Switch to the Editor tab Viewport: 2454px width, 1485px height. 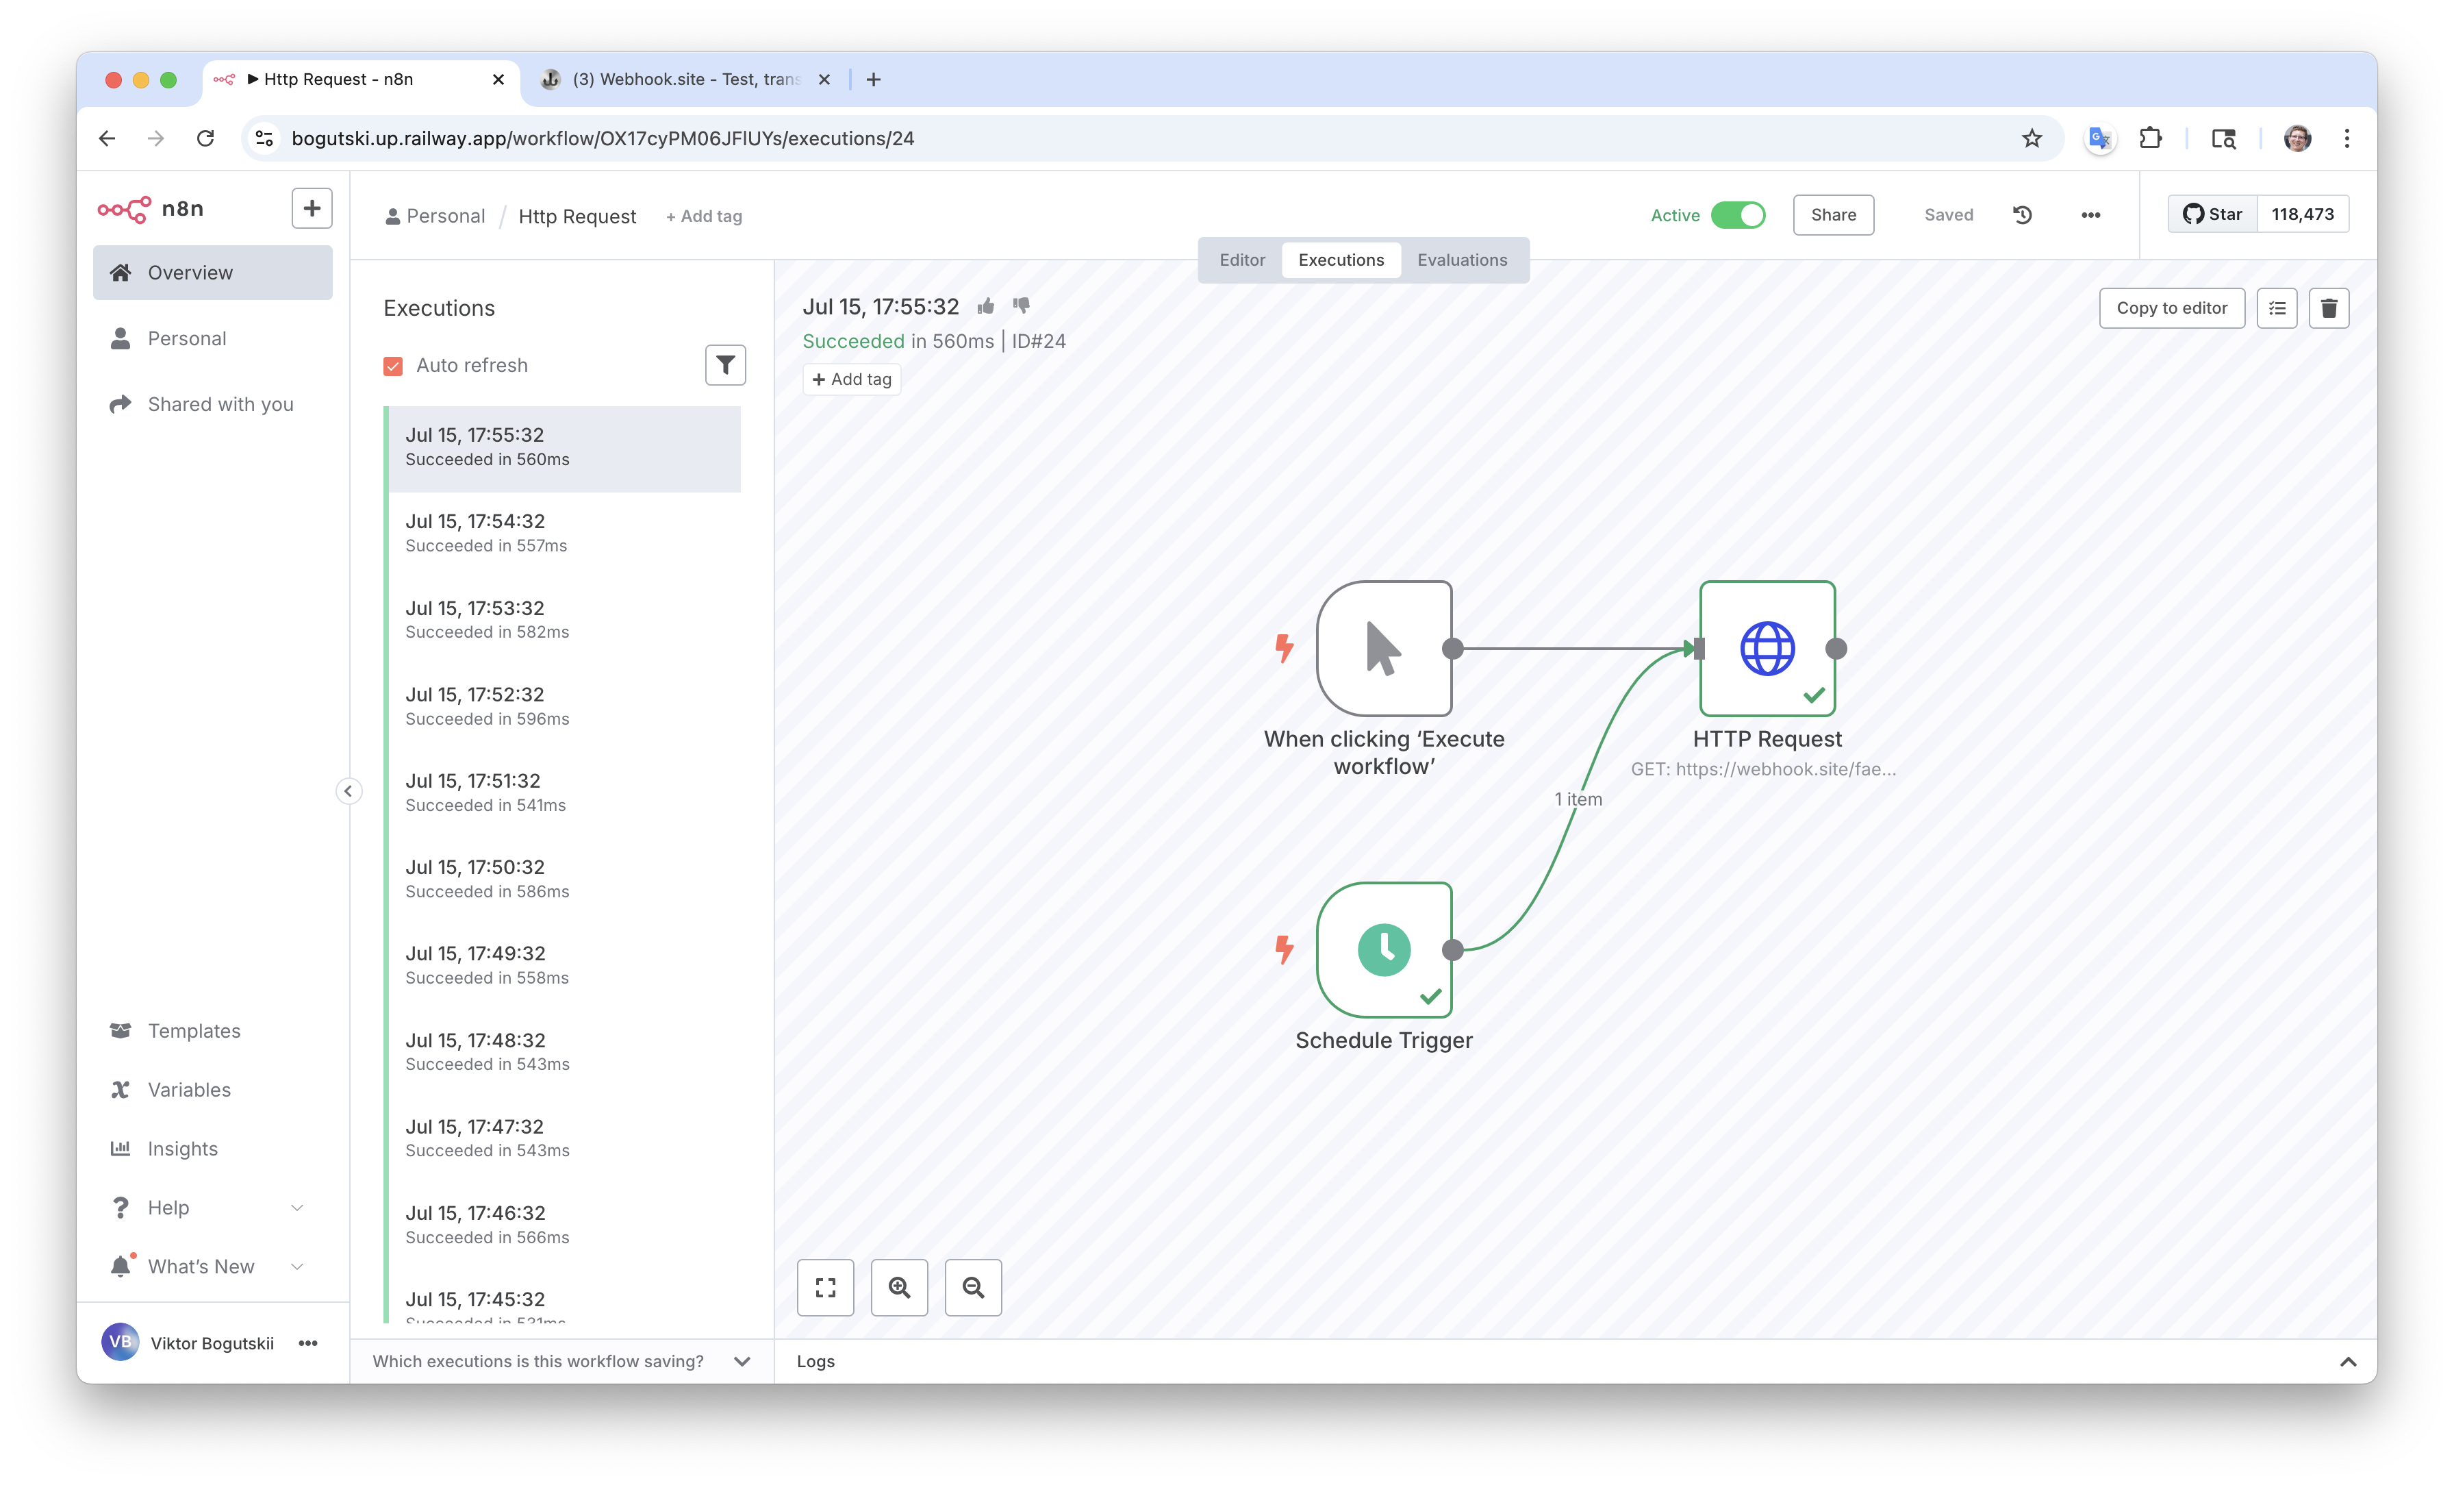(x=1242, y=260)
